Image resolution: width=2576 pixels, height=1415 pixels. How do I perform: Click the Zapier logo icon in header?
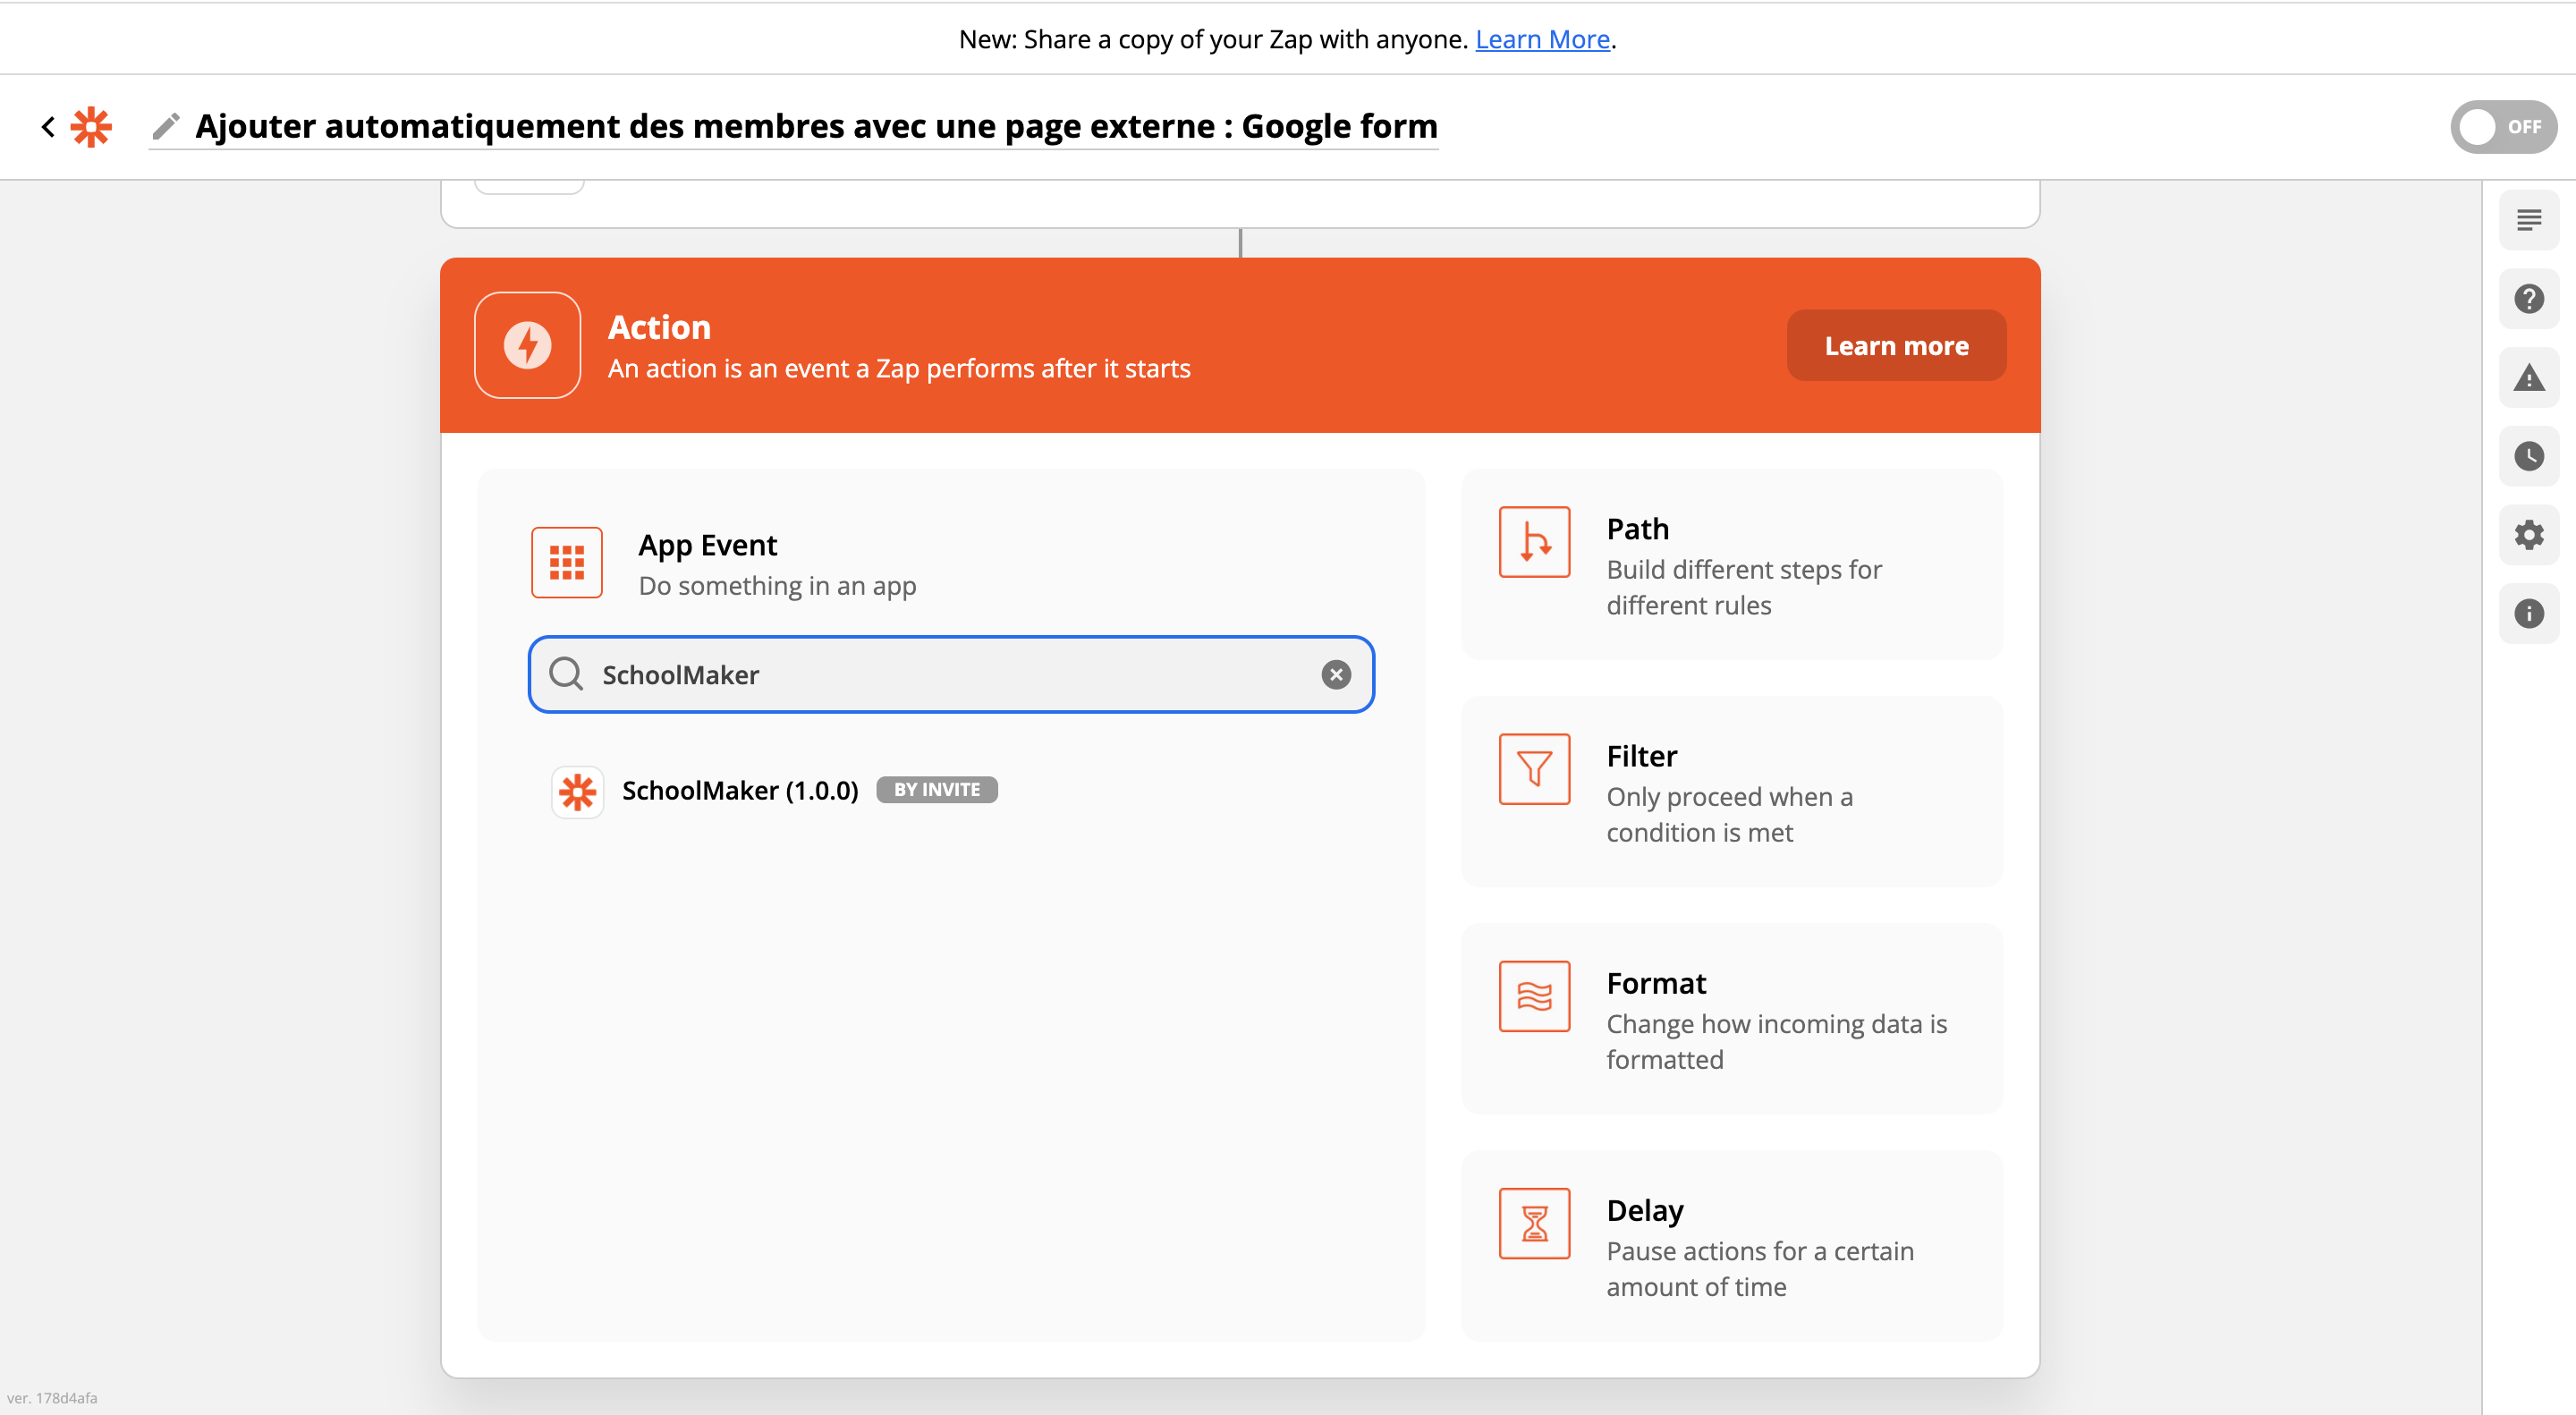[91, 127]
